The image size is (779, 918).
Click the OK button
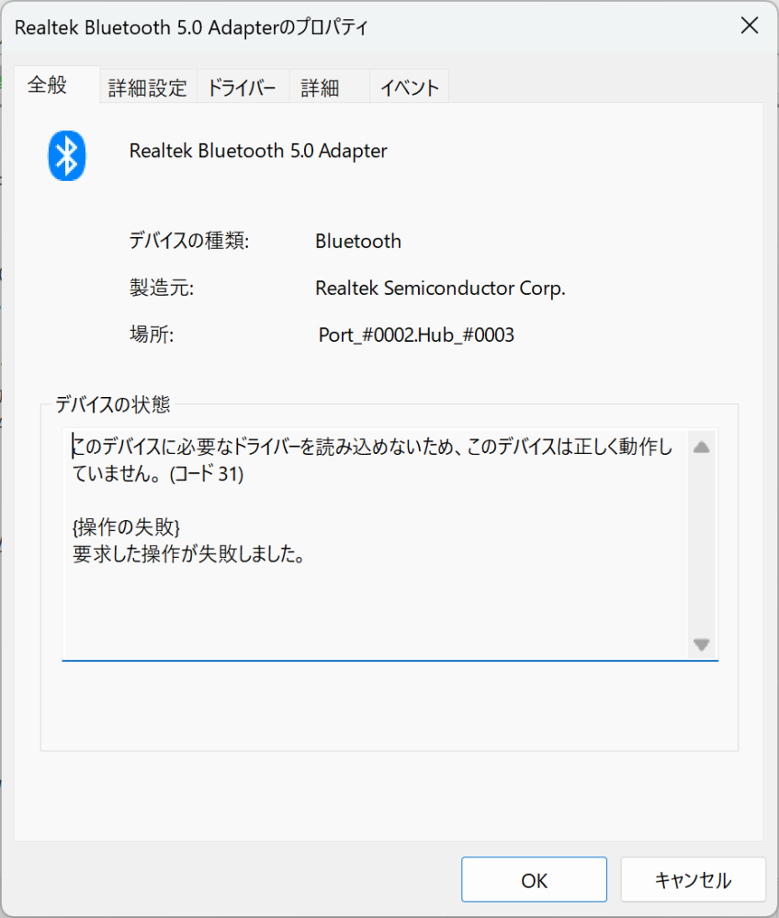click(x=534, y=879)
